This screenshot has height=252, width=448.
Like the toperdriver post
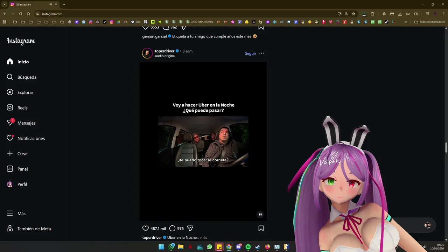(146, 228)
